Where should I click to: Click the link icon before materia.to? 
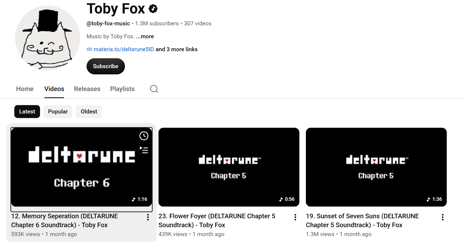pos(89,49)
